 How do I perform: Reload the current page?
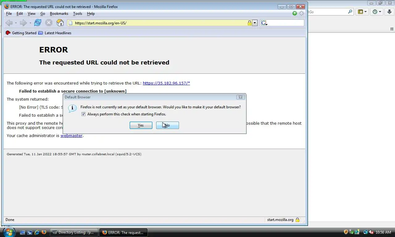pos(38,23)
